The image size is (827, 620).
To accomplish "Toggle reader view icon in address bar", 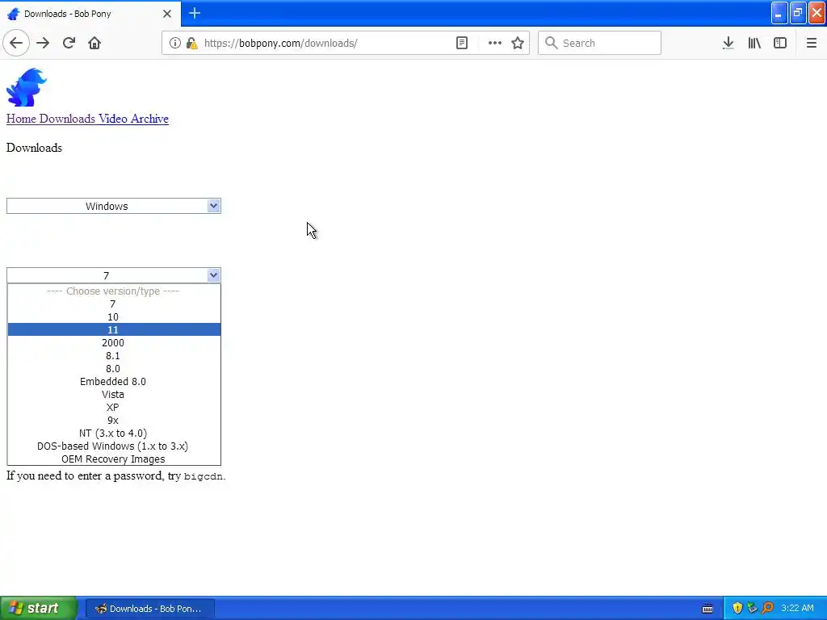I will coord(461,44).
